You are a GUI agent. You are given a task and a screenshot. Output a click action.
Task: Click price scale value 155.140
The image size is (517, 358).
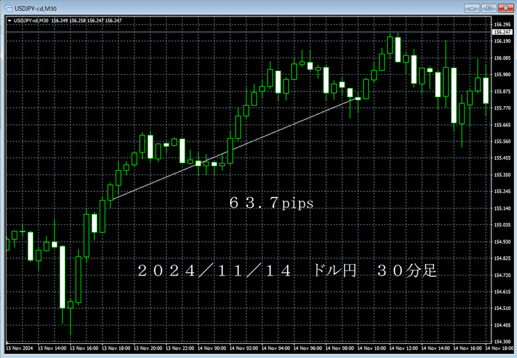502,208
